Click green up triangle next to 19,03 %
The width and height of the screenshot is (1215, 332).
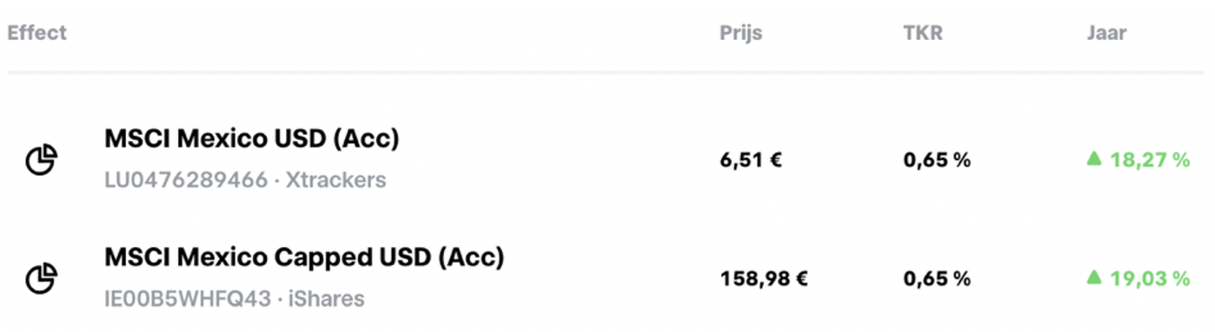pos(1094,277)
